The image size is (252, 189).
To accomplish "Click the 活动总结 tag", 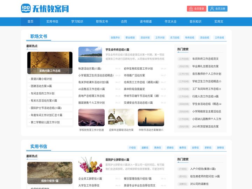I will point(204,37).
